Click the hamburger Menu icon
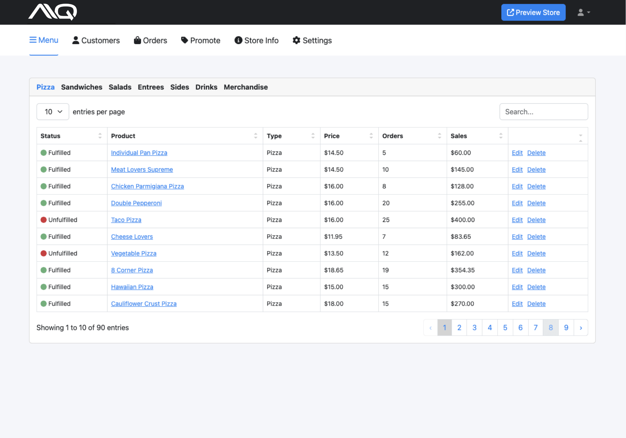Viewport: 626px width, 438px height. click(33, 40)
